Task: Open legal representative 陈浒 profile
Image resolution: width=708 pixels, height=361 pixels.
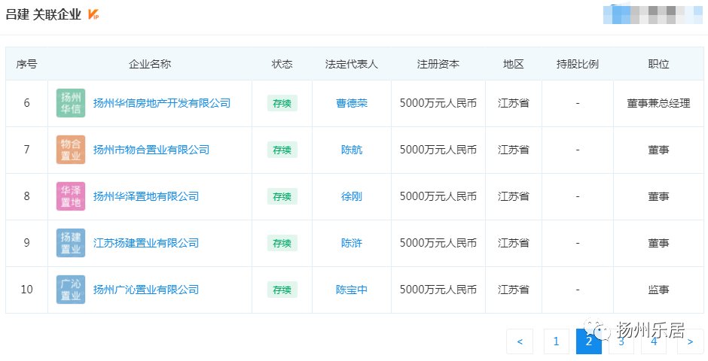Action: tap(352, 243)
